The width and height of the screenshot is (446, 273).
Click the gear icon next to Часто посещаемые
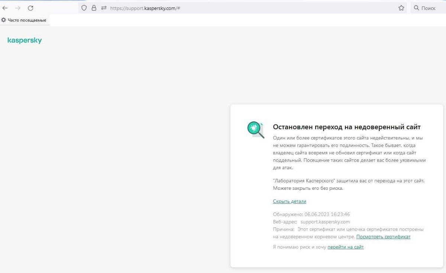(4, 20)
